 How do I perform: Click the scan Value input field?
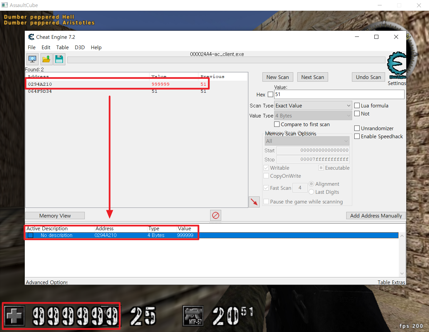339,94
